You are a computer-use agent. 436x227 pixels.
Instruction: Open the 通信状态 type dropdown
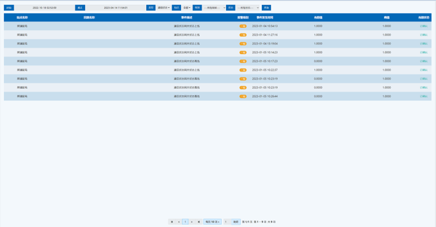[164, 8]
